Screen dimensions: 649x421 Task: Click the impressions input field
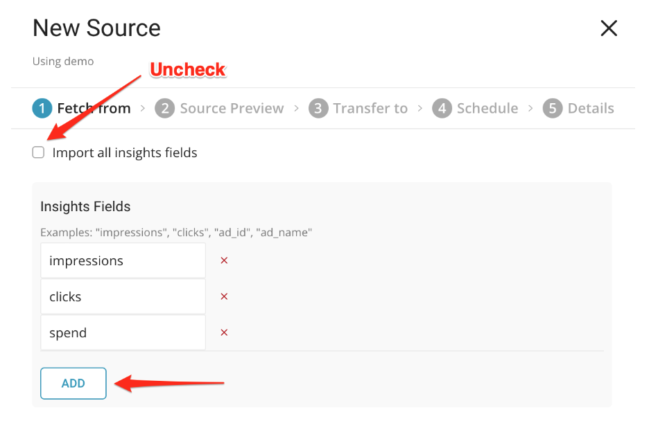(x=123, y=261)
